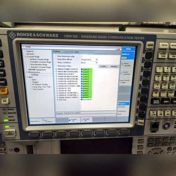Select SW/HW Equipment in the tree
The width and height of the screenshot is (176, 176).
(37, 70)
